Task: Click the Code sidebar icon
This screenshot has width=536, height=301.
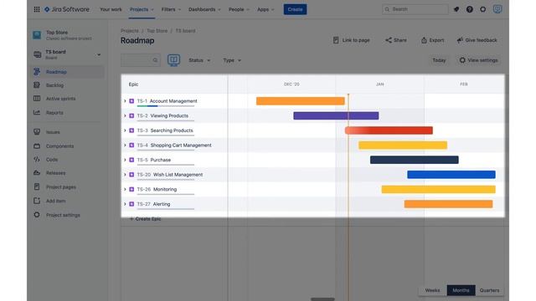Action: click(37, 160)
